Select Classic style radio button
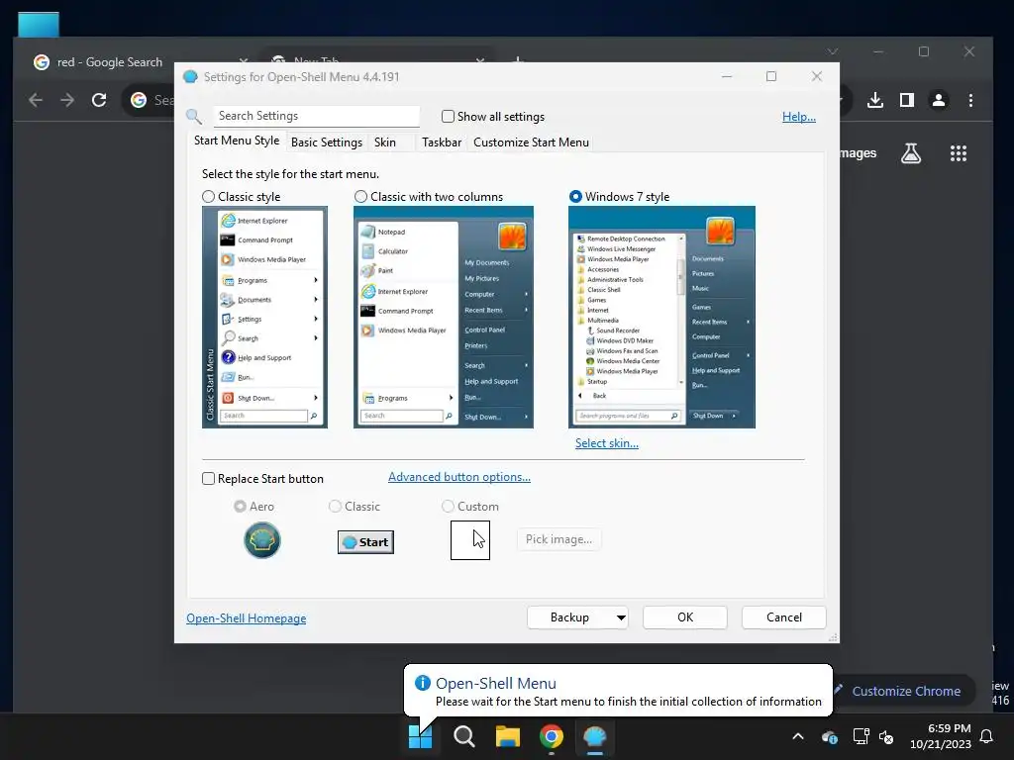Viewport: 1014px width, 760px height. tap(208, 197)
